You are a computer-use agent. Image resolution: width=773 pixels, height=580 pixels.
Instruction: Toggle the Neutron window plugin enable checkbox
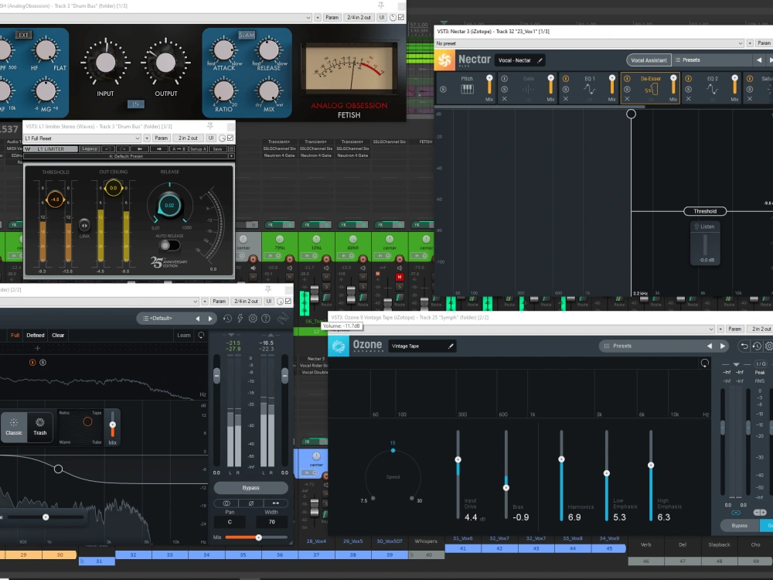tap(288, 302)
